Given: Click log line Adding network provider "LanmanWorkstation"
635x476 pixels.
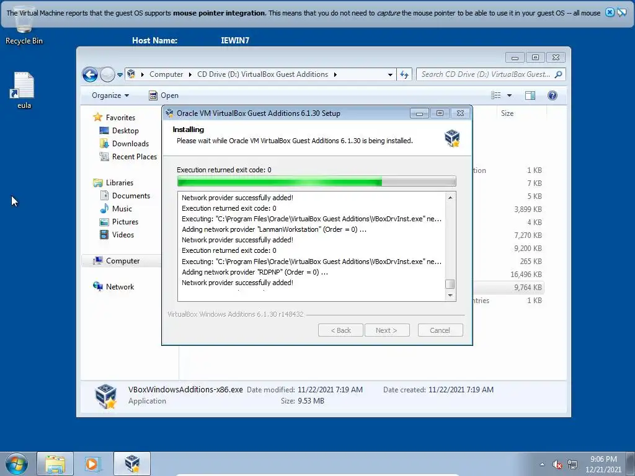Looking at the screenshot, I should coord(274,229).
